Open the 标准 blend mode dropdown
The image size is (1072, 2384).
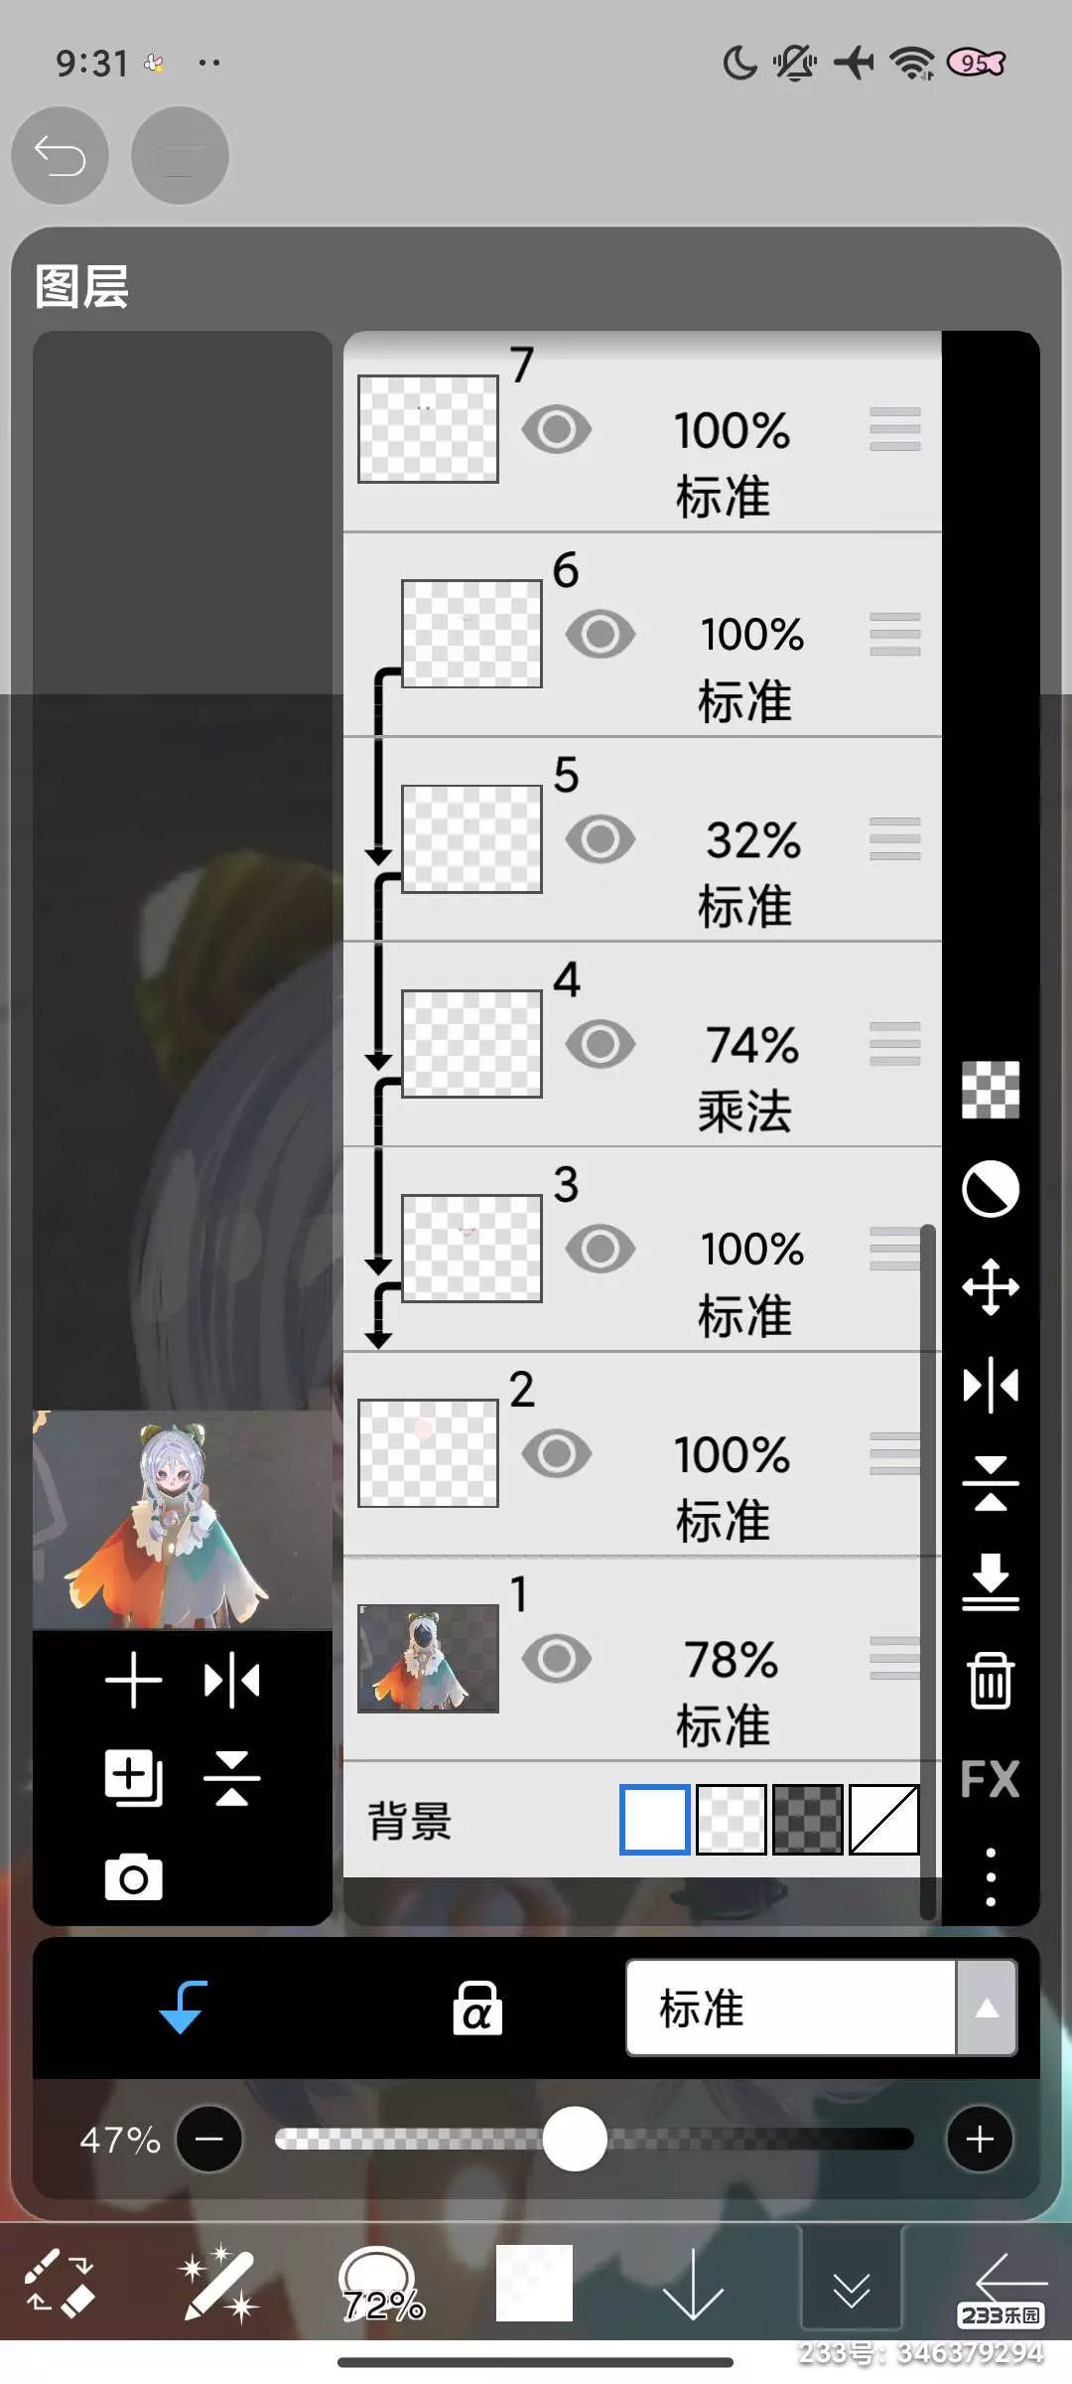coord(791,2008)
